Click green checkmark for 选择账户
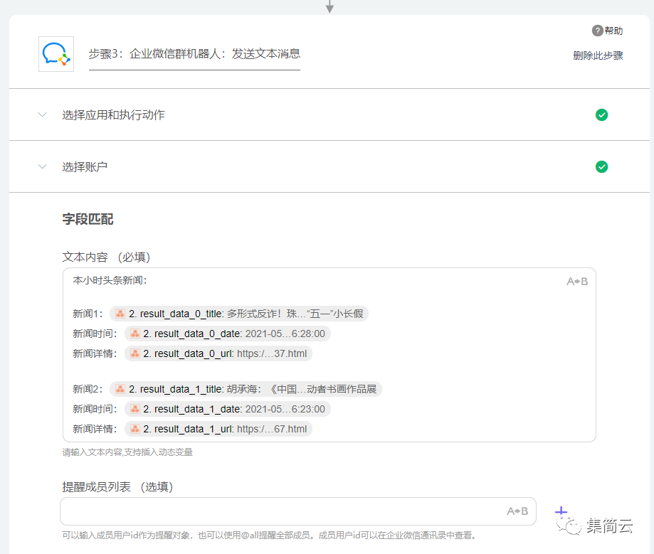 click(601, 166)
